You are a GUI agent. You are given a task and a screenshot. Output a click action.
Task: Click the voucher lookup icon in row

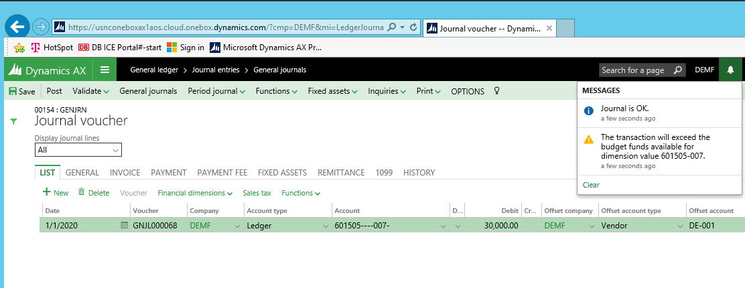point(124,226)
